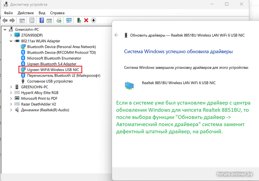
Task: Click the Bluetooth icon of Ugreen Bluetooth 5.4 Adapter
Action: pos(23,64)
